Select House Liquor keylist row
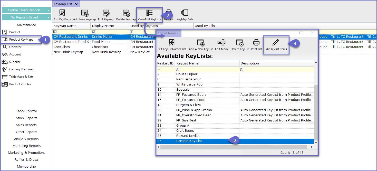The height and width of the screenshot is (171, 377). pos(235,74)
